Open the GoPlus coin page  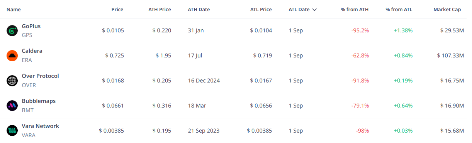[31, 26]
